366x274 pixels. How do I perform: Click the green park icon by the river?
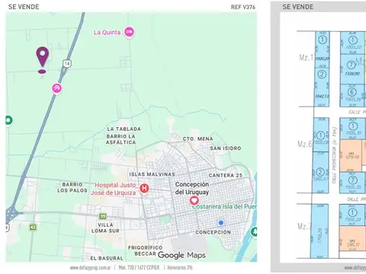coord(254,232)
